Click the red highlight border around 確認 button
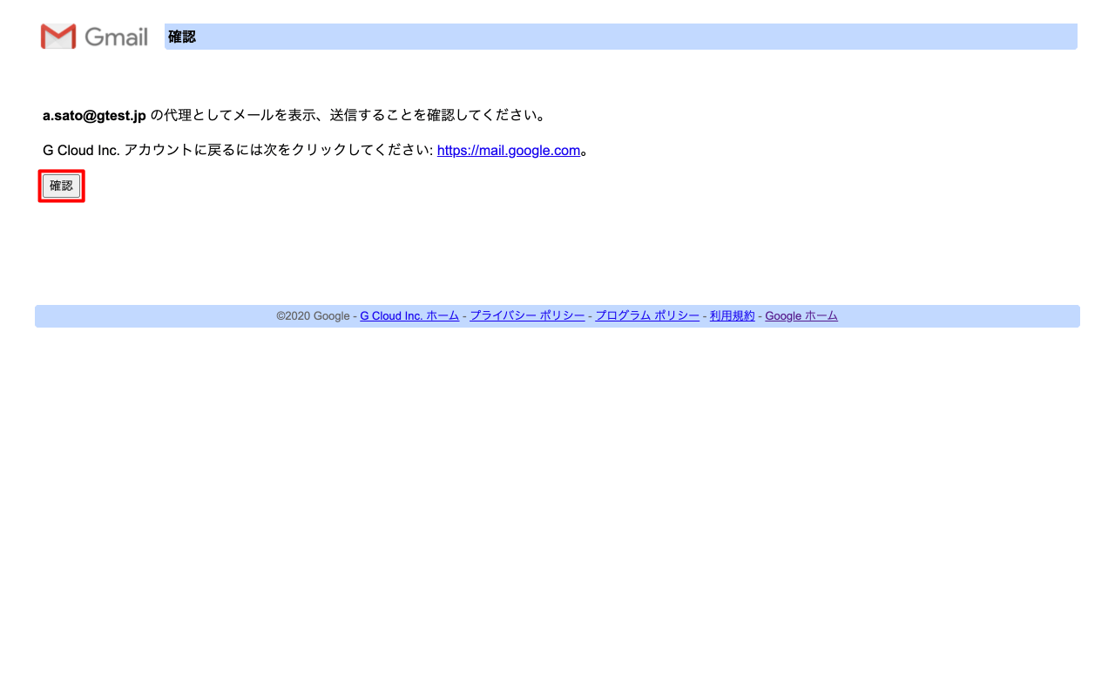Image resolution: width=1115 pixels, height=697 pixels. click(61, 172)
